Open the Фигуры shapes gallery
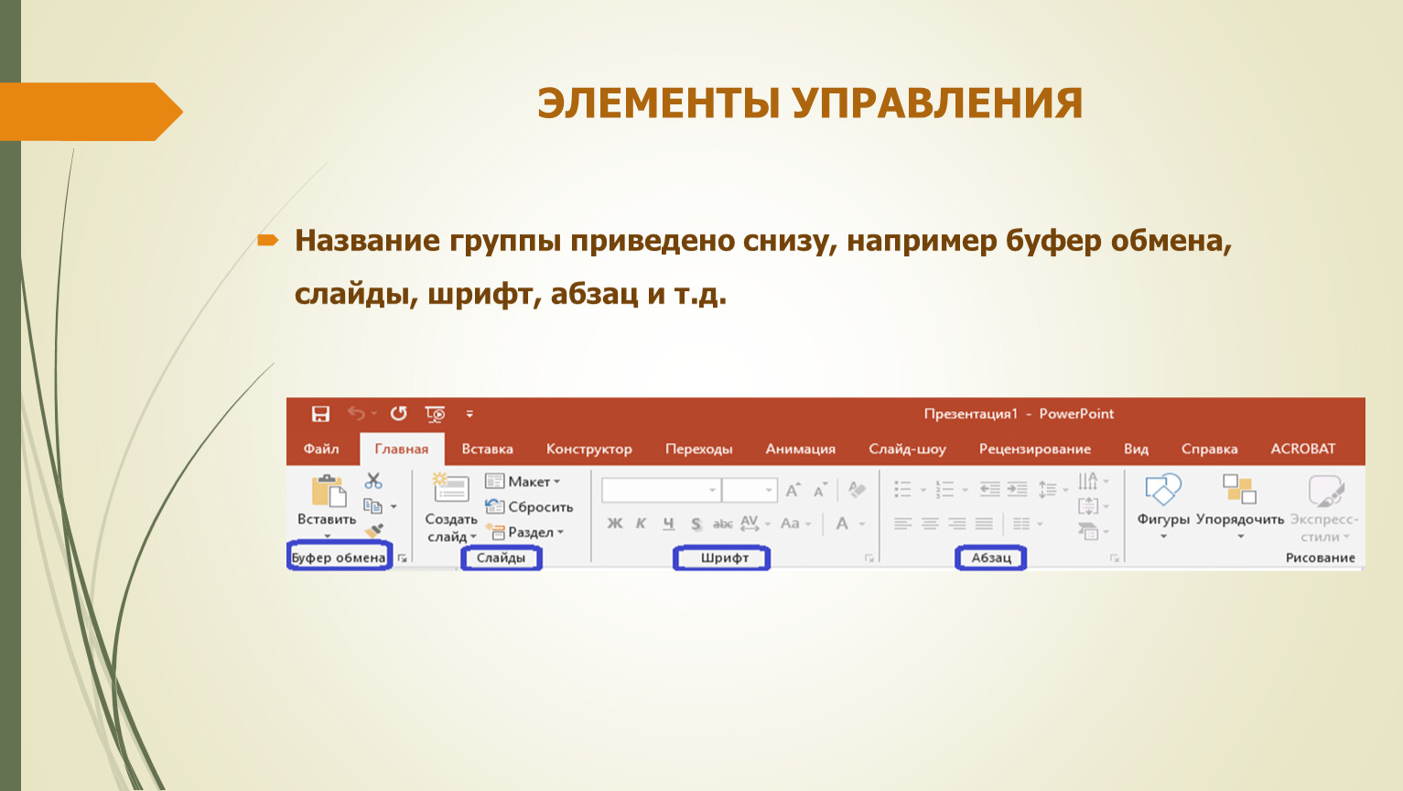The width and height of the screenshot is (1403, 791). click(x=1163, y=492)
